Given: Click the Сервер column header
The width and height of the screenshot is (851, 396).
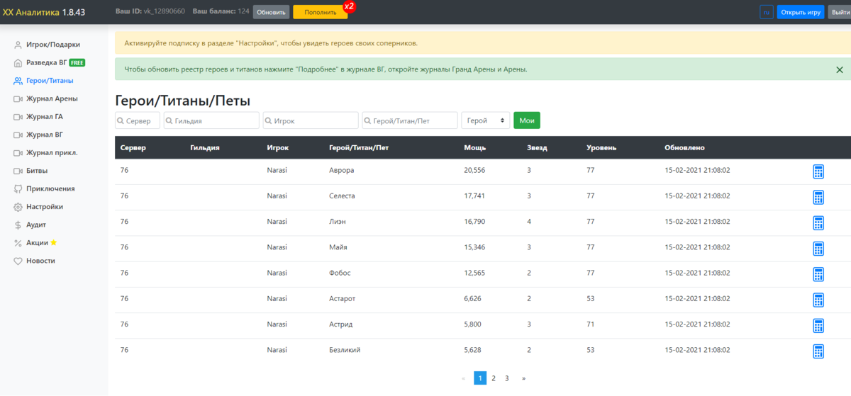Looking at the screenshot, I should coord(133,147).
